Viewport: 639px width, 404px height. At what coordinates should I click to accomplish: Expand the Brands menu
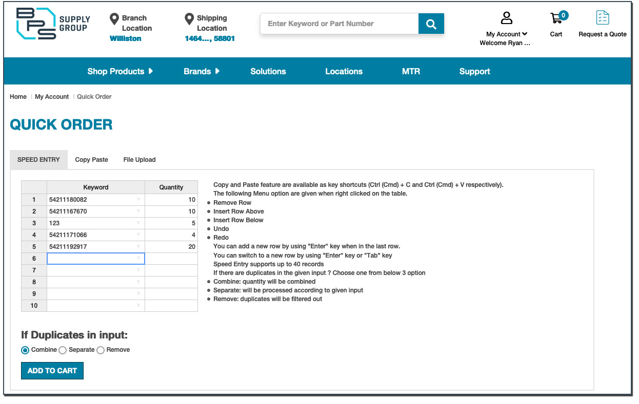point(202,71)
